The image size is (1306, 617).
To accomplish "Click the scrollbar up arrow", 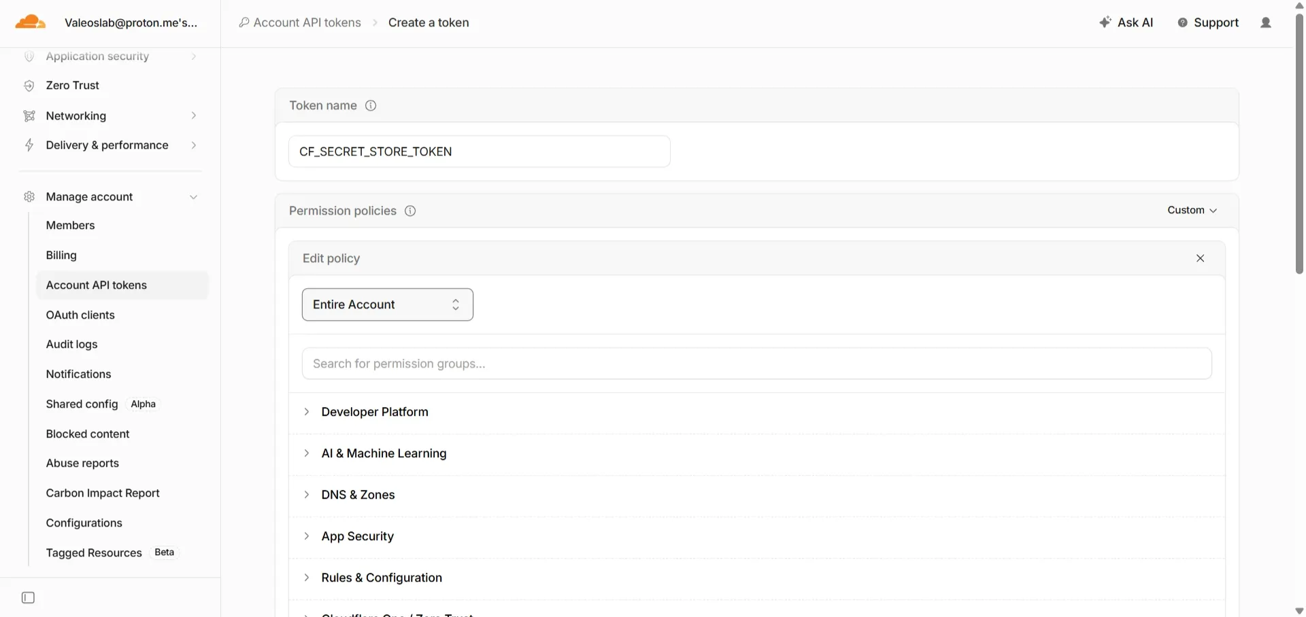I will click(1299, 5).
